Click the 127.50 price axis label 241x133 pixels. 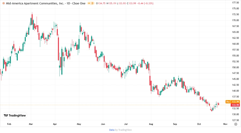click(x=235, y=120)
